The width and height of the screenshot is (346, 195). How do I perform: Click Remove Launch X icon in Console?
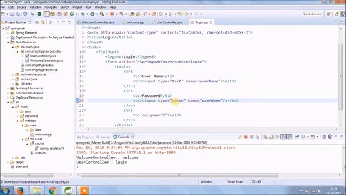[x=251, y=137]
